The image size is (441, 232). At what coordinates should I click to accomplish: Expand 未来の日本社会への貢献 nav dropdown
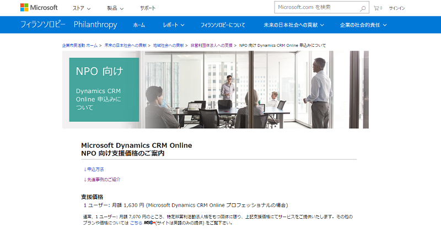pyautogui.click(x=294, y=25)
